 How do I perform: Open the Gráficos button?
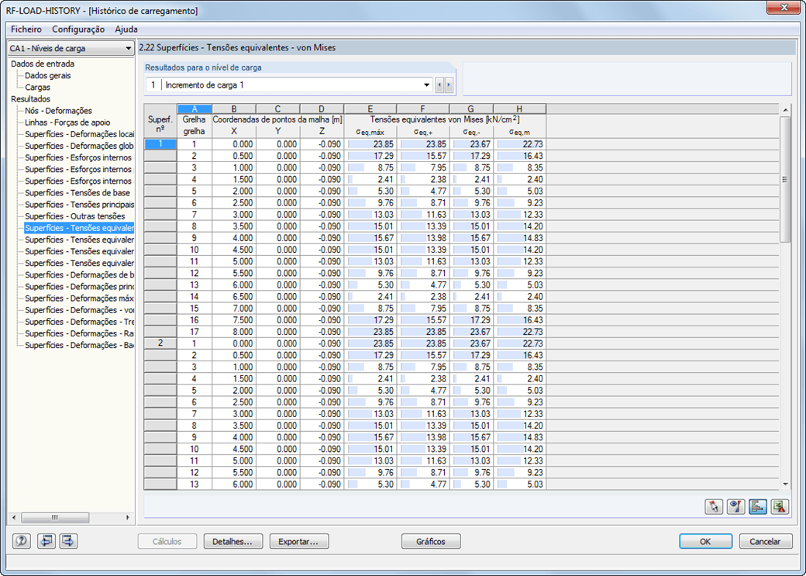point(431,542)
